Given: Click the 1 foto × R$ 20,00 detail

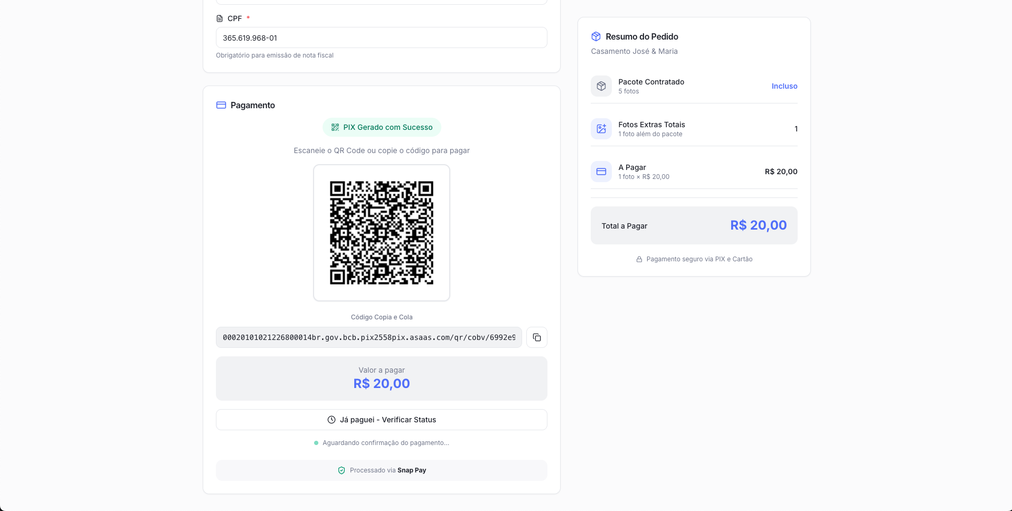Looking at the screenshot, I should [644, 177].
